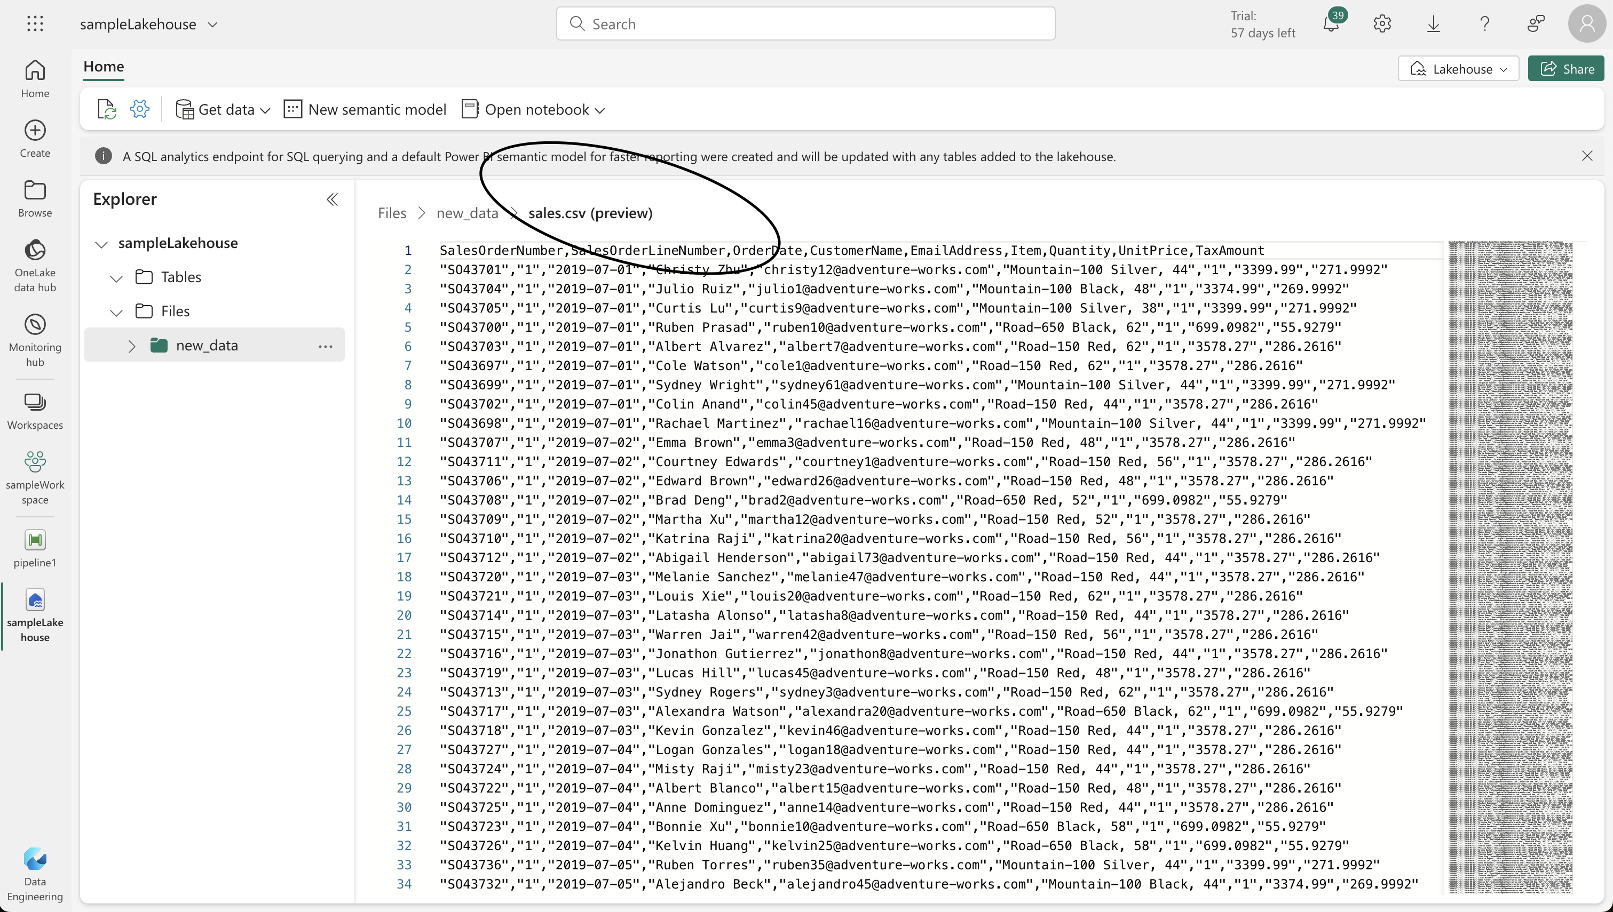1613x912 pixels.
Task: Click the code minimap scrollbar
Action: (1511, 567)
